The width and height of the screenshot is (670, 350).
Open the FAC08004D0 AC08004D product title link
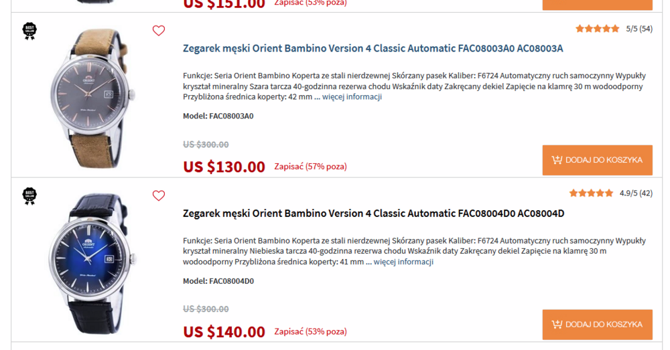pyautogui.click(x=373, y=213)
